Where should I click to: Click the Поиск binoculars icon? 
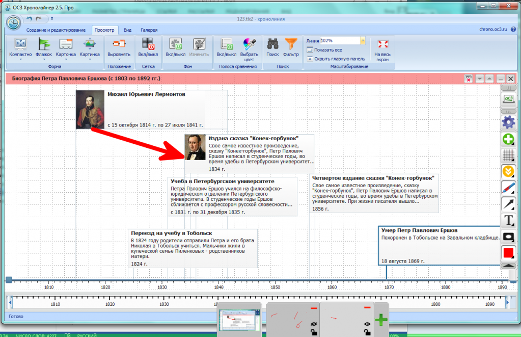[272, 44]
